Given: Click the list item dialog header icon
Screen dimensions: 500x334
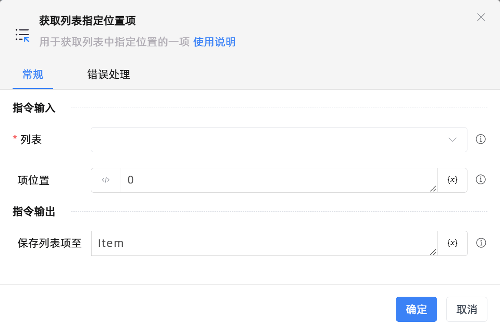Looking at the screenshot, I should pos(22,35).
